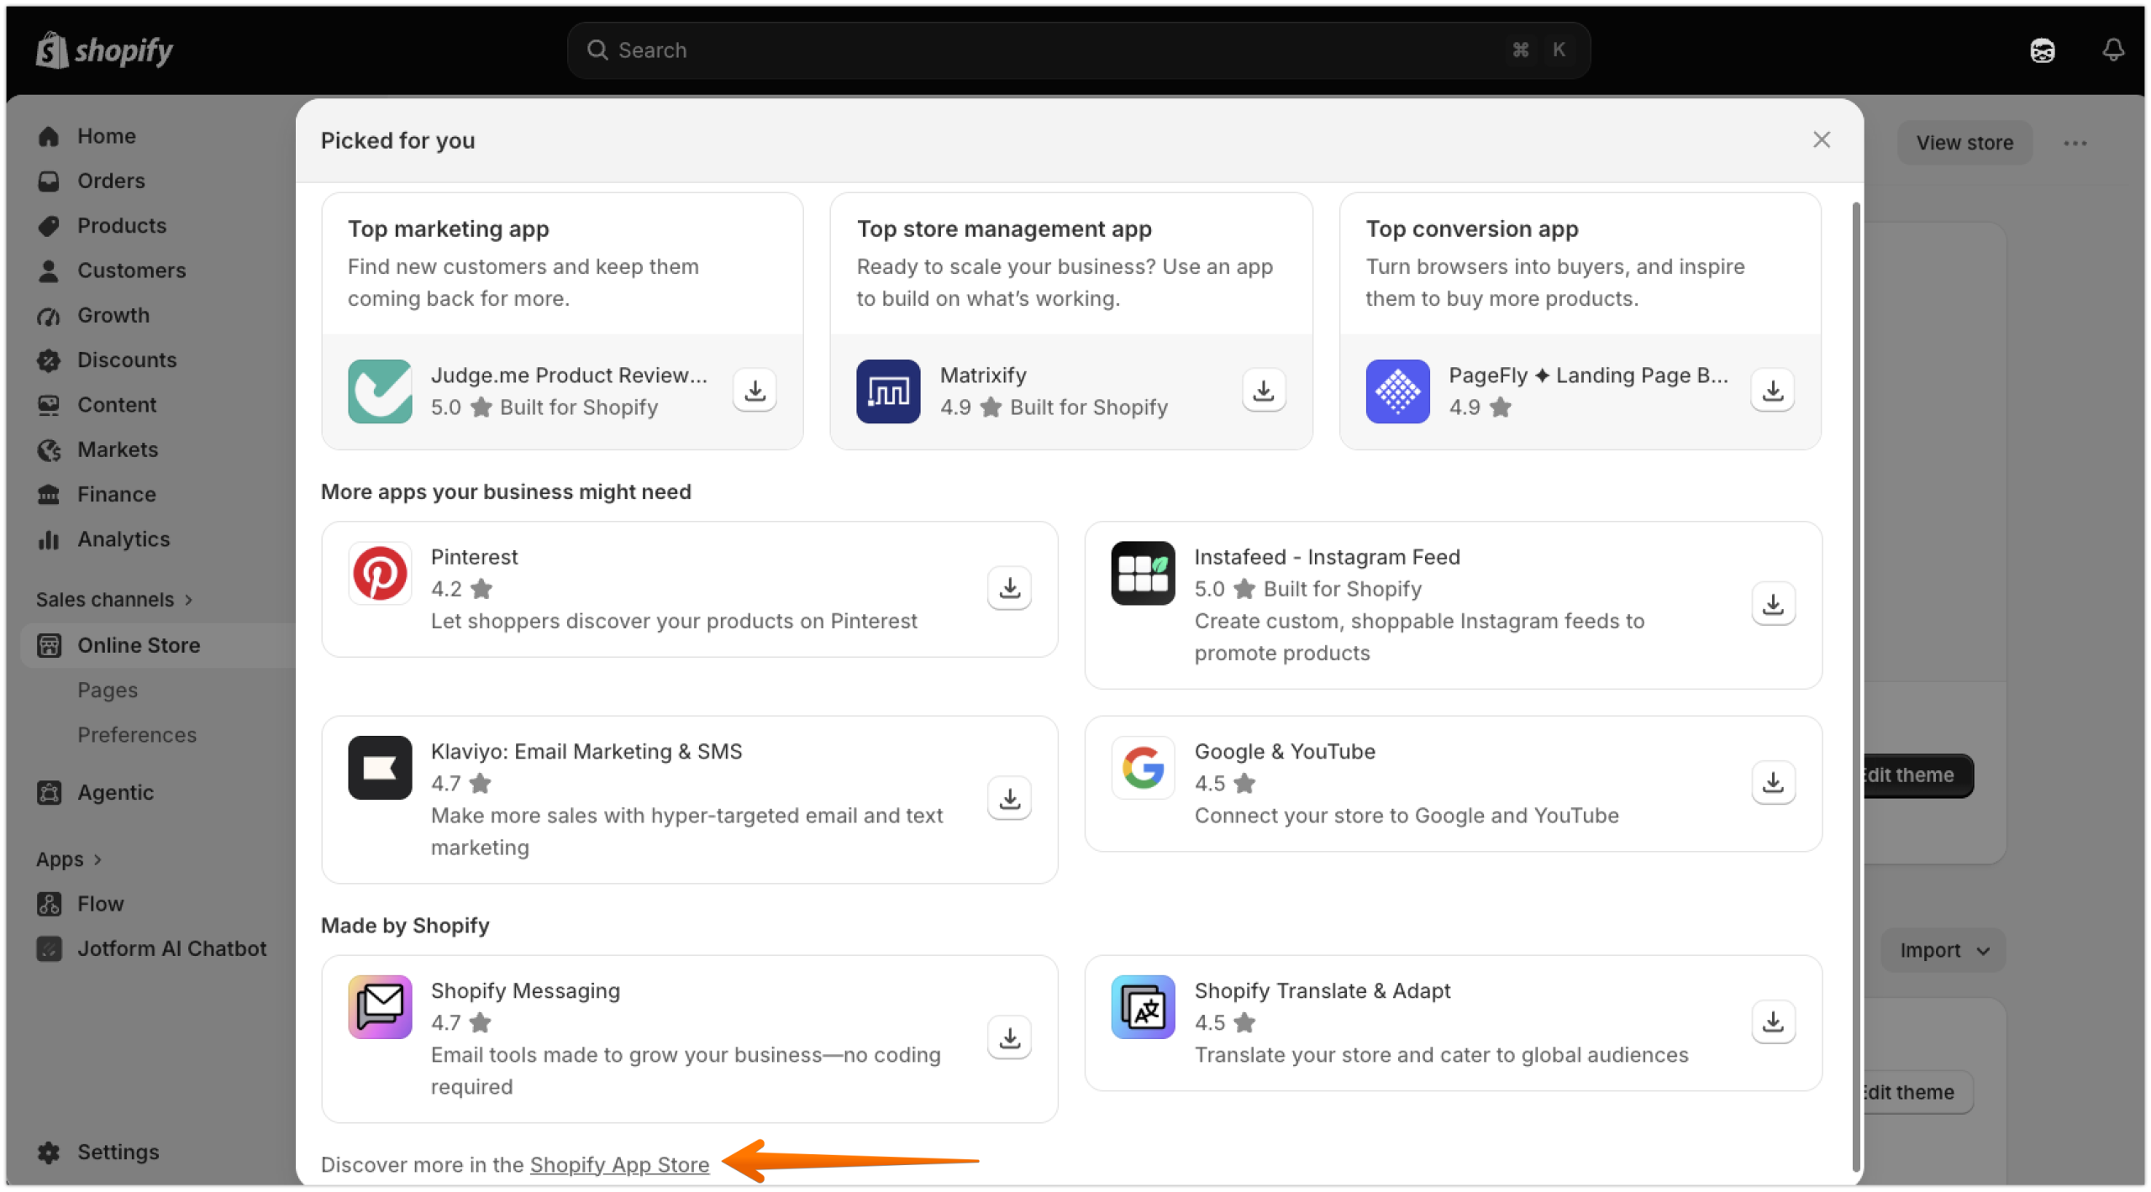2151x1192 pixels.
Task: Click the Shopify Translate & Adapt logo
Action: pyautogui.click(x=1143, y=1007)
